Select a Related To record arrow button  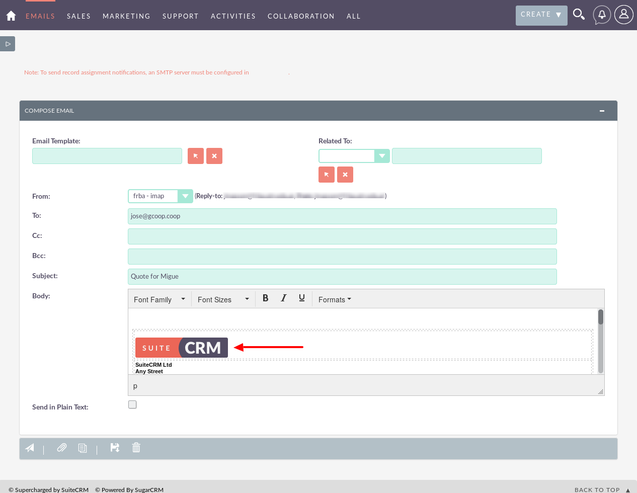coord(327,175)
